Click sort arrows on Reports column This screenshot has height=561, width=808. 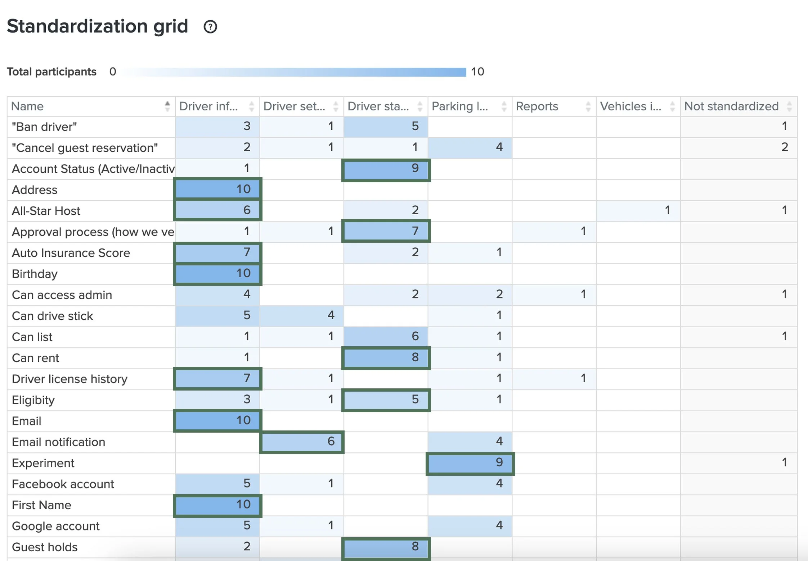point(588,106)
